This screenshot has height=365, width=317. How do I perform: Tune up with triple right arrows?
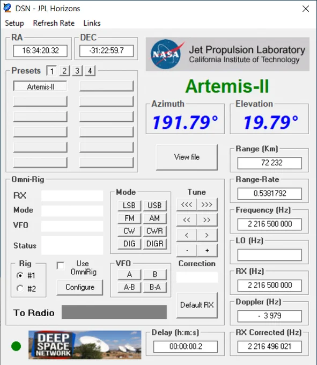point(207,205)
